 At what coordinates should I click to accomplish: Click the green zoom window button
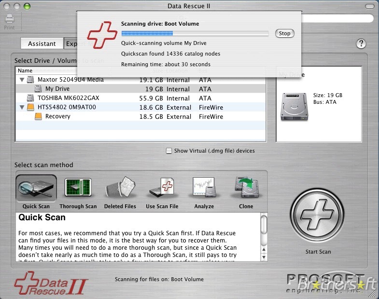[x=27, y=6]
